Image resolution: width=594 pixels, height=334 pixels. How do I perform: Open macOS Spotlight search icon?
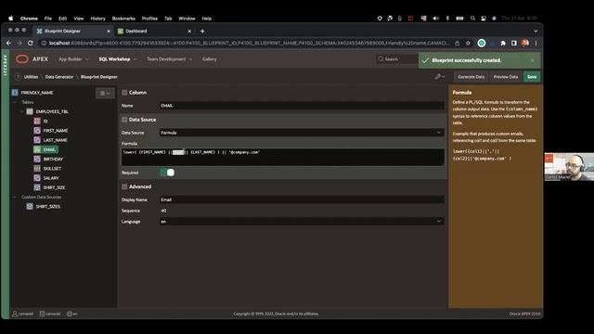click(x=472, y=19)
